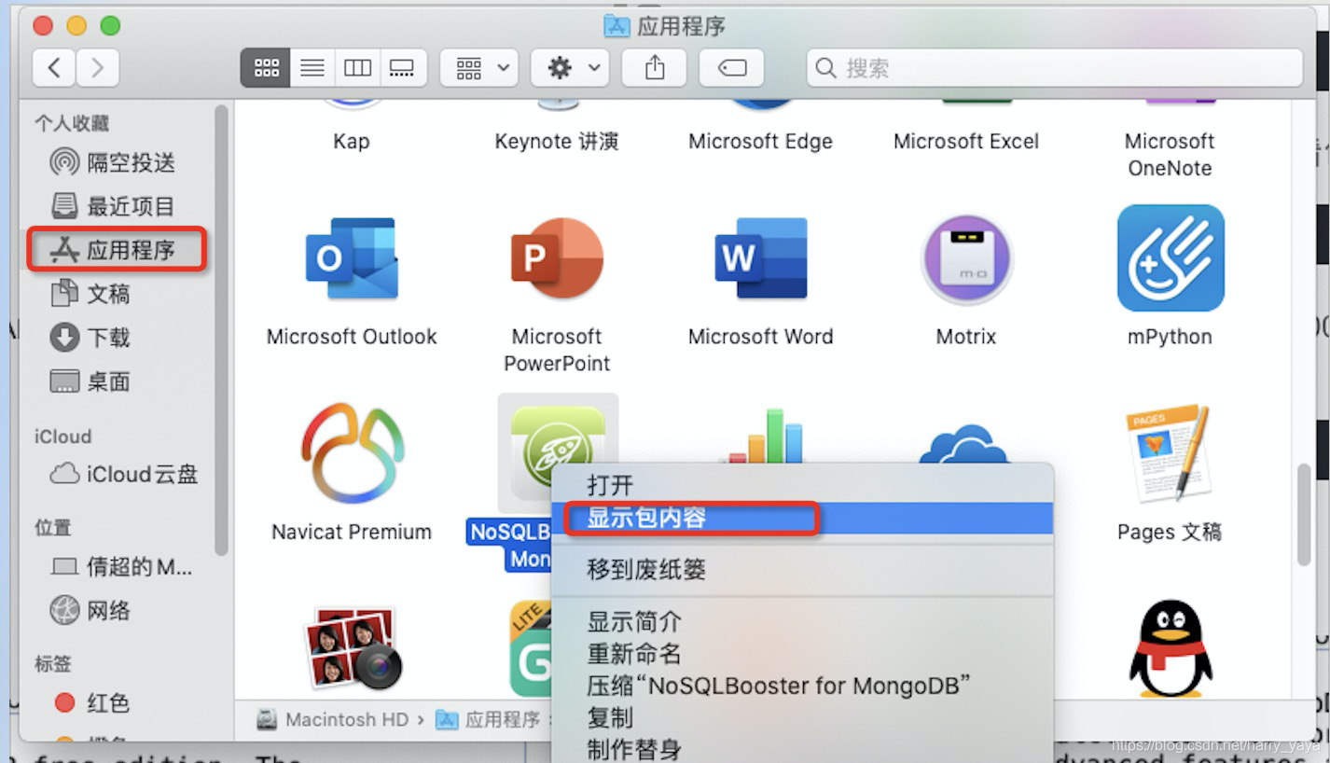Select the green LITE G app icon

click(x=531, y=648)
